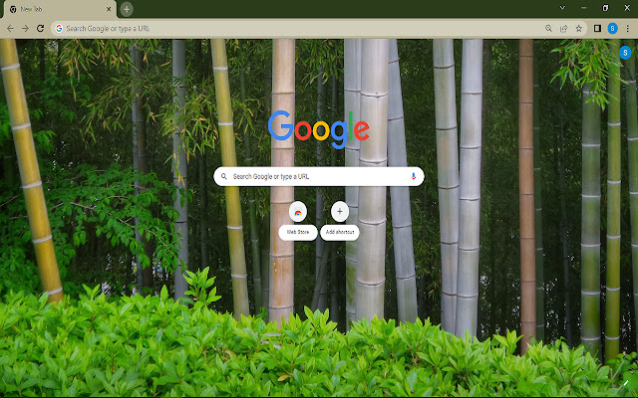
Task: Go back using the back arrow
Action: [x=10, y=29]
